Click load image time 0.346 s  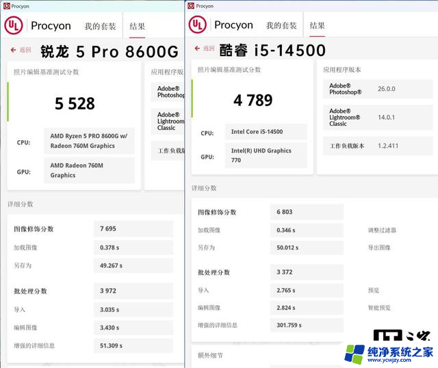[307, 231]
